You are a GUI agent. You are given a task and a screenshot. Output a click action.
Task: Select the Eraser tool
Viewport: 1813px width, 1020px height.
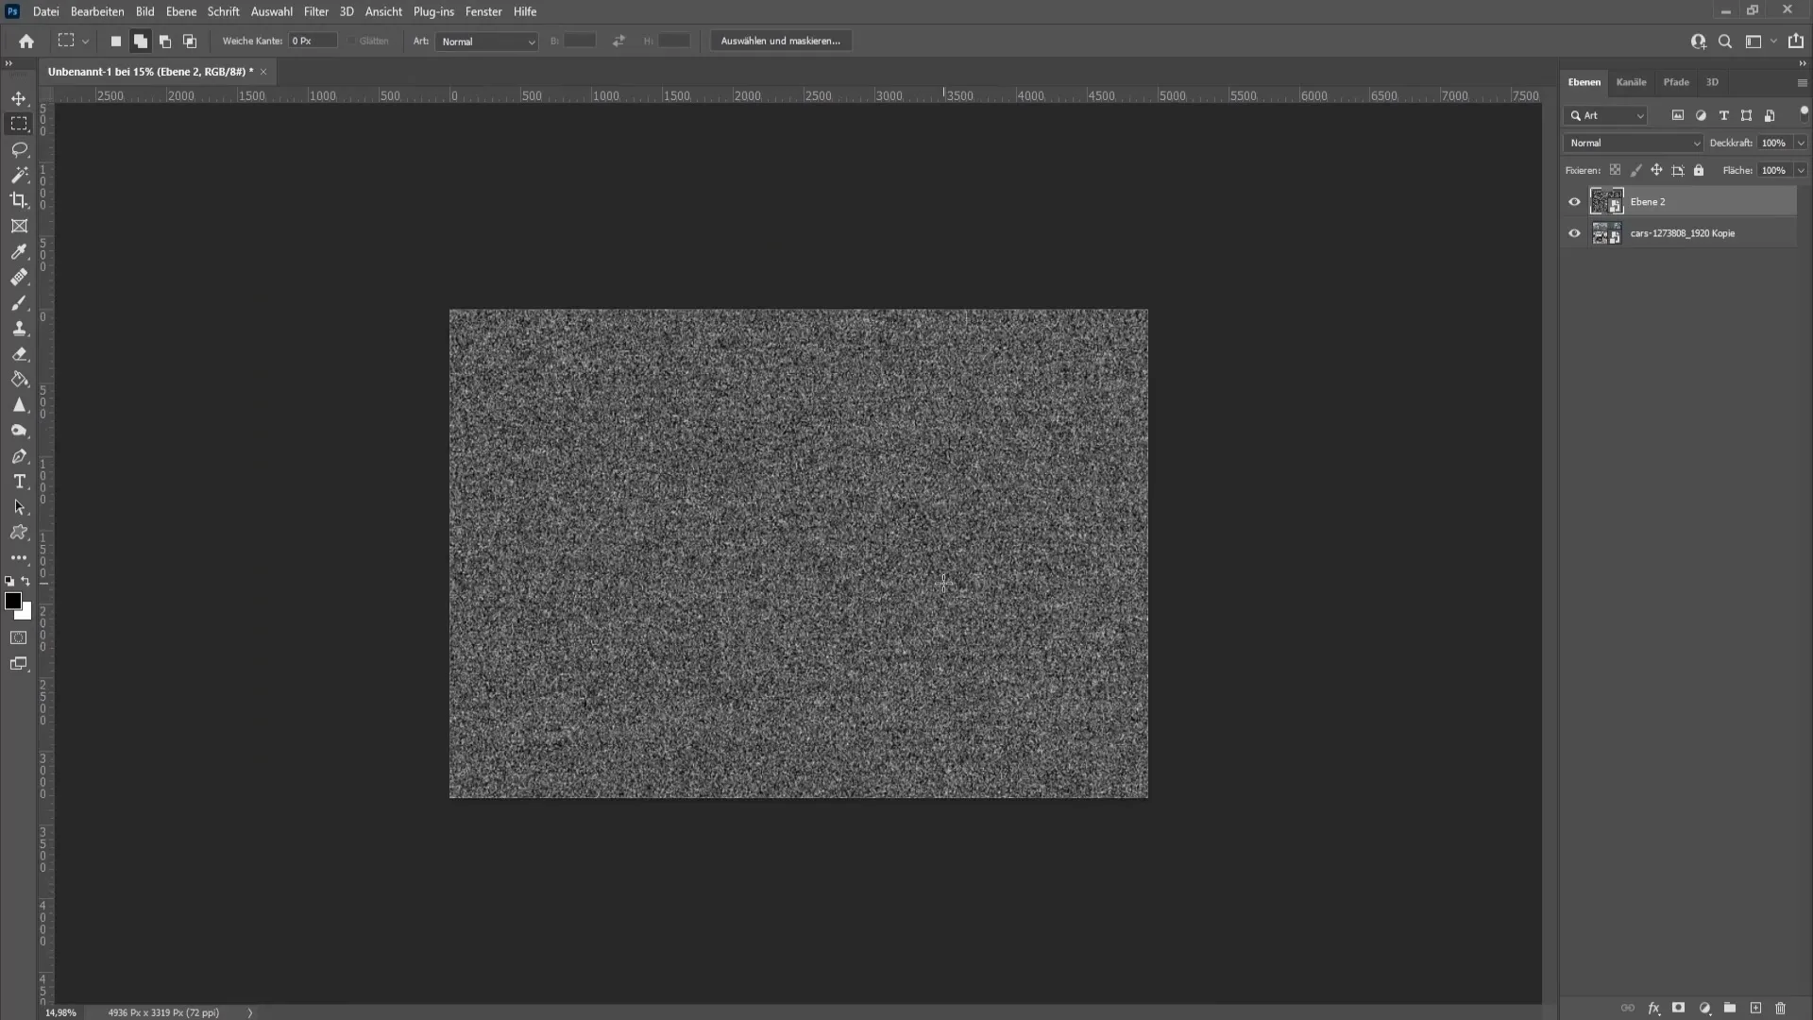pos(19,354)
